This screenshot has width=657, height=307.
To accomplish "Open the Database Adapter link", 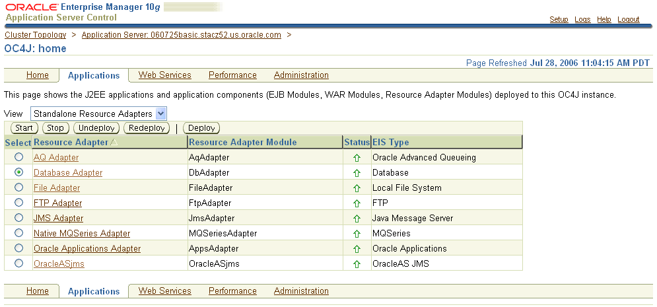I will pyautogui.click(x=68, y=172).
